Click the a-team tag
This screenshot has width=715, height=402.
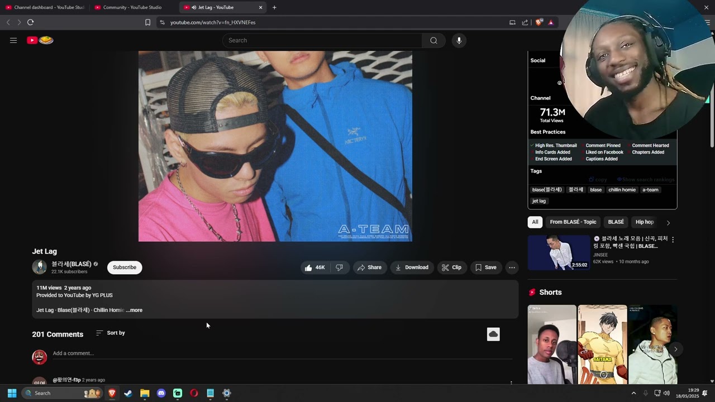click(650, 190)
